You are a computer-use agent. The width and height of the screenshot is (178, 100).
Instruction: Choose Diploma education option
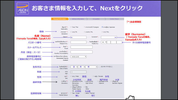tap(98, 81)
